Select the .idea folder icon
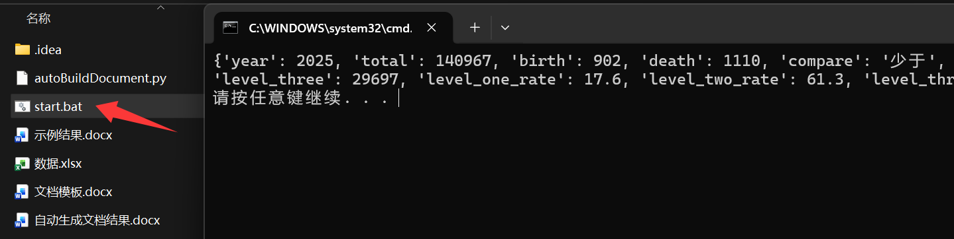 pyautogui.click(x=22, y=50)
